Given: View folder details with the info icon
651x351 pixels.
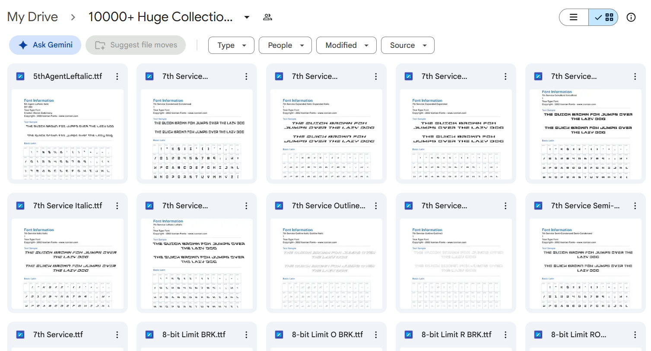Looking at the screenshot, I should pyautogui.click(x=631, y=17).
